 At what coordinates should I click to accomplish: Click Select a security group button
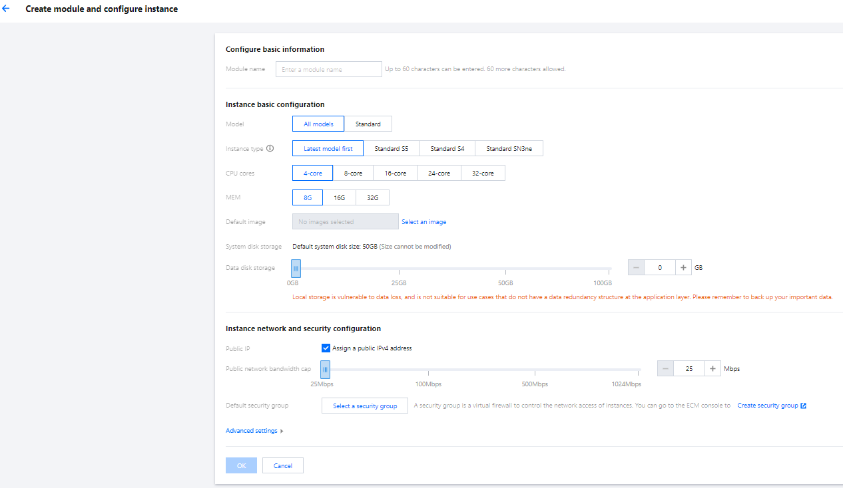pyautogui.click(x=365, y=406)
